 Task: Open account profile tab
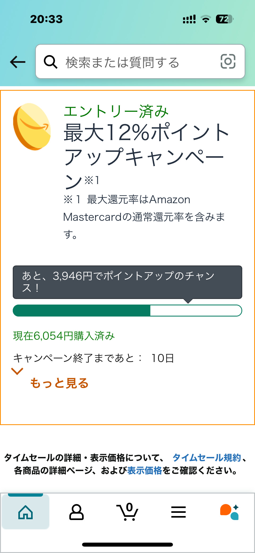click(x=76, y=512)
